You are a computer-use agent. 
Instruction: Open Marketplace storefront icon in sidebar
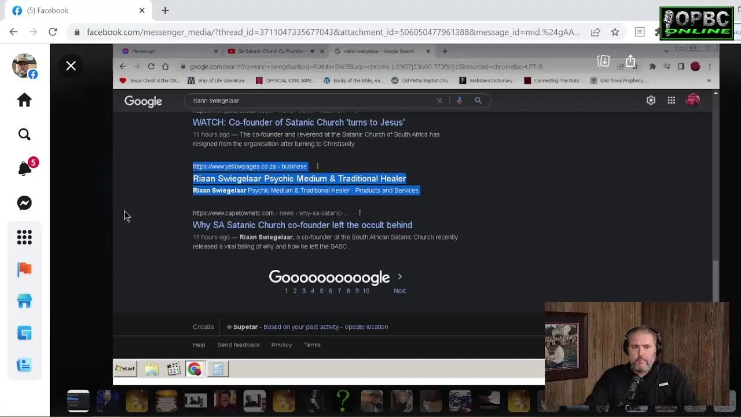coord(24,301)
